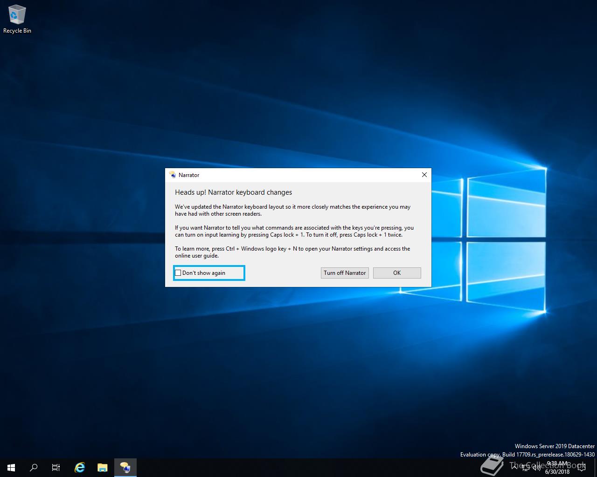Viewport: 597px width, 477px height.
Task: Launch Internet Explorer from the taskbar
Action: 80,468
